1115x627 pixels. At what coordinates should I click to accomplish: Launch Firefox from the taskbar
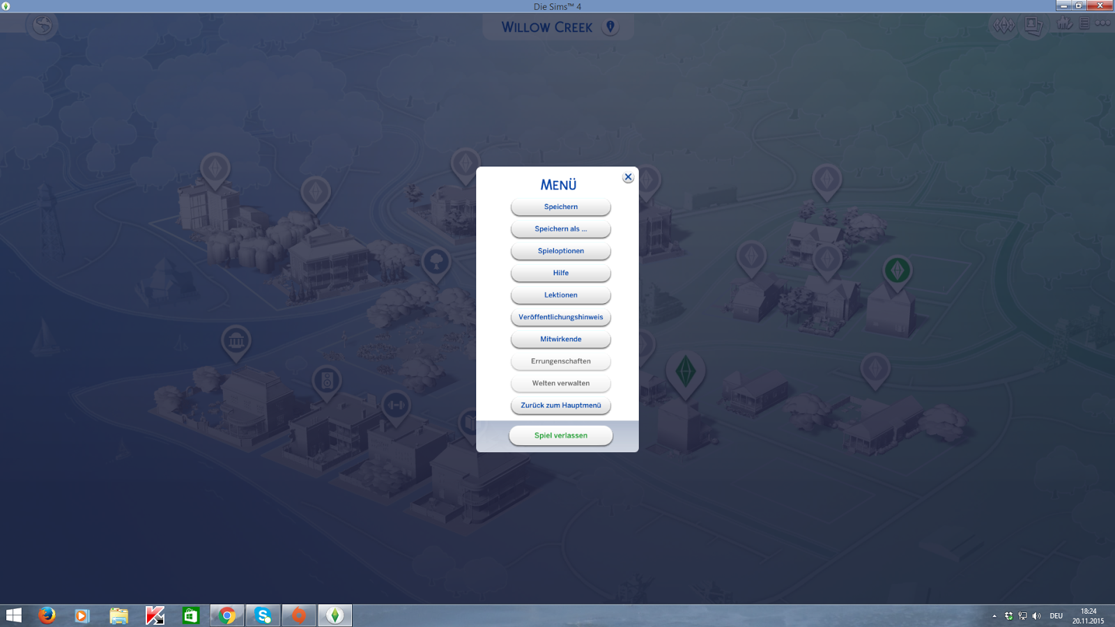[x=47, y=615]
